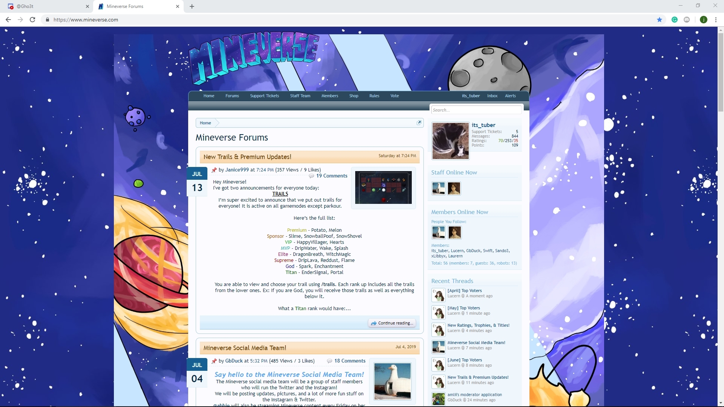Open Chrome's three-dot menu
The width and height of the screenshot is (724, 407).
pyautogui.click(x=716, y=20)
